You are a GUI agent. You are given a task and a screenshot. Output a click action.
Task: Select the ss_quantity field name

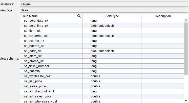32,71
